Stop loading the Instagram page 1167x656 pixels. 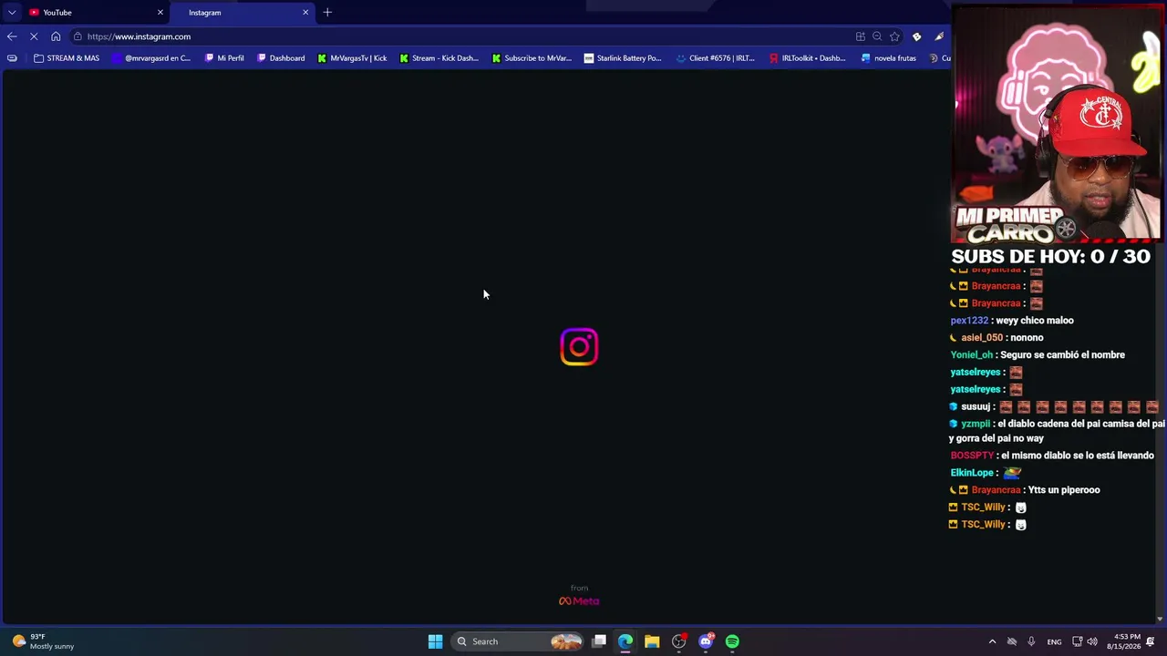click(34, 36)
